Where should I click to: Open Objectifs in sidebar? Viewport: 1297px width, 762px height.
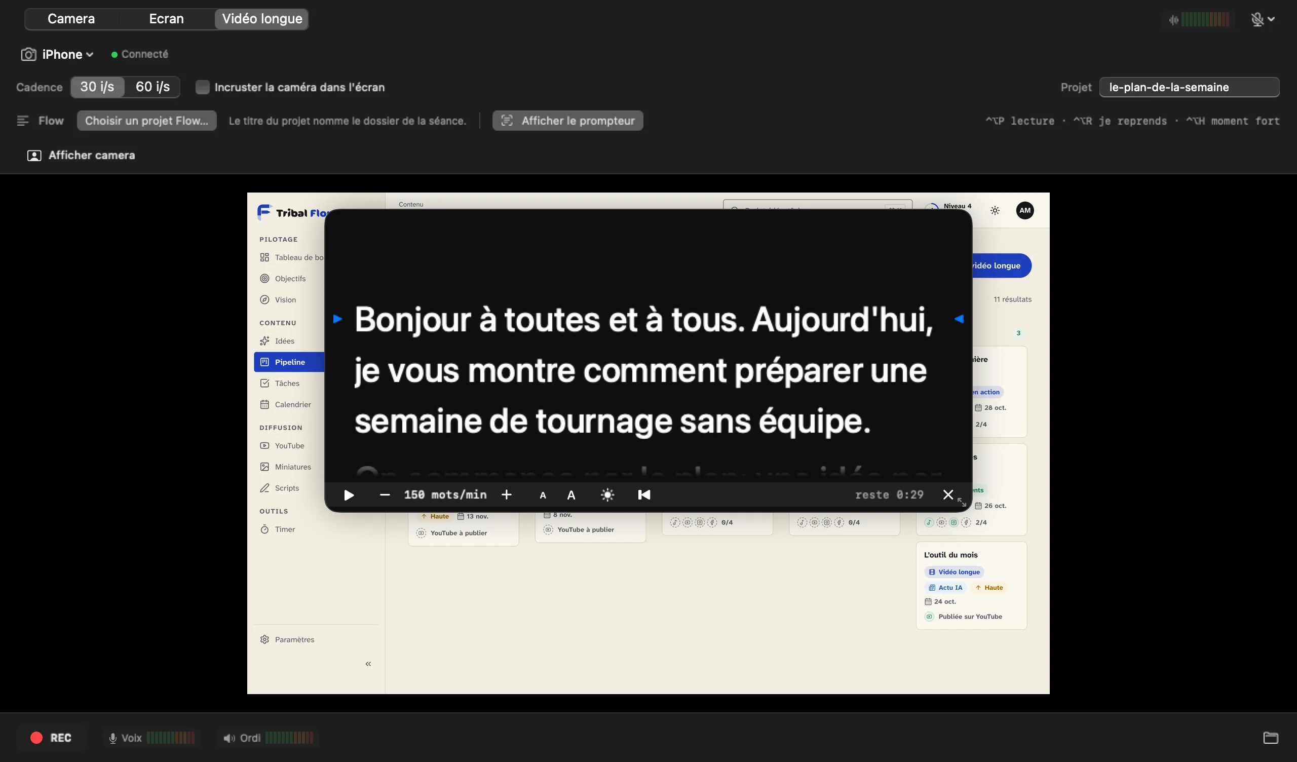290,279
